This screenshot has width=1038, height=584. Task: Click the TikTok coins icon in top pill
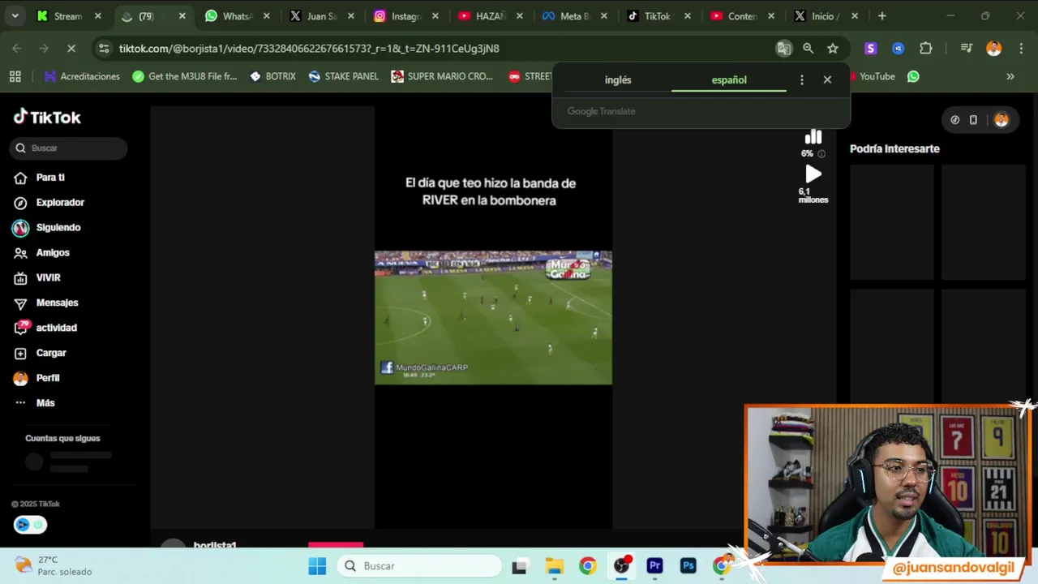click(954, 120)
